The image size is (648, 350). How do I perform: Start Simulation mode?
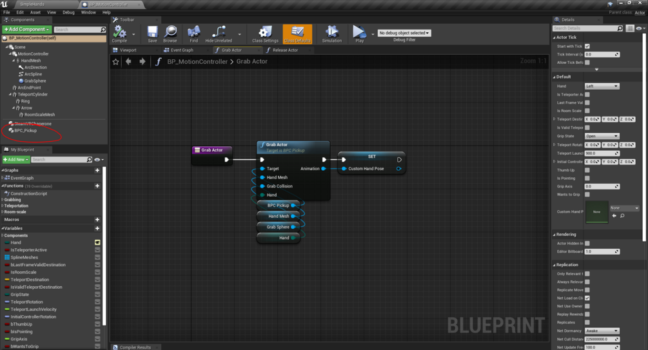click(332, 34)
